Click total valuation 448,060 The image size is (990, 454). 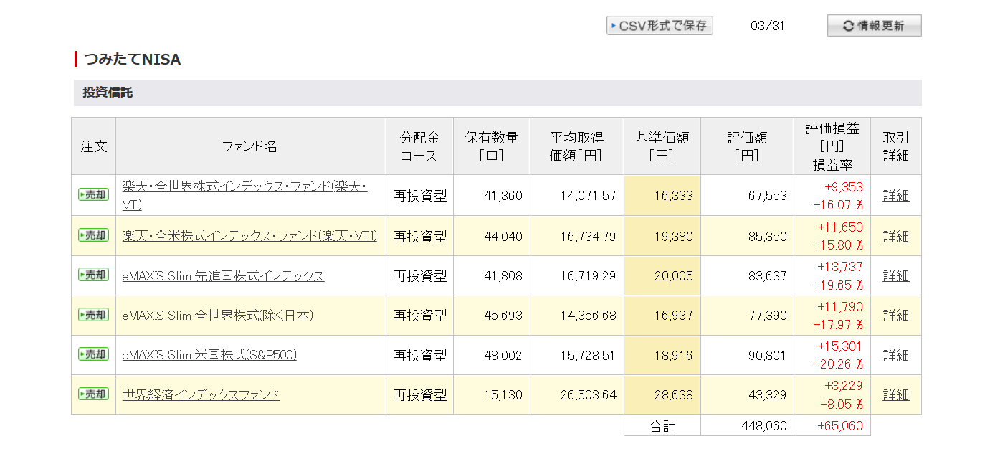763,426
